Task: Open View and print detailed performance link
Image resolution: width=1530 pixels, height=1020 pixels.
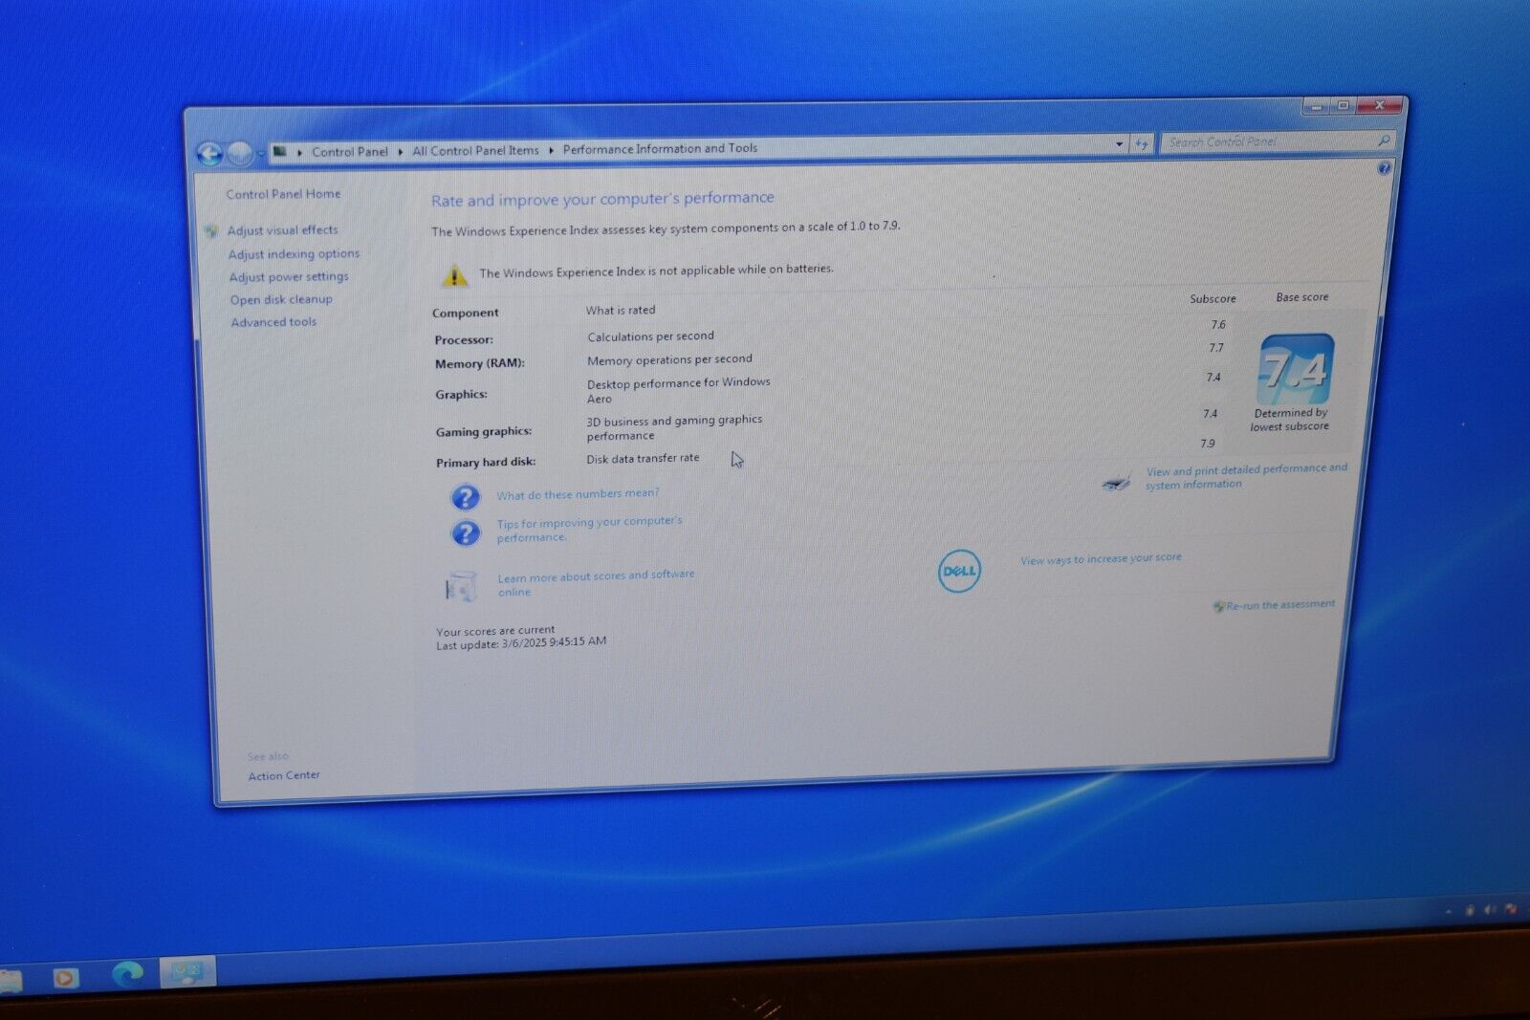Action: (1246, 476)
